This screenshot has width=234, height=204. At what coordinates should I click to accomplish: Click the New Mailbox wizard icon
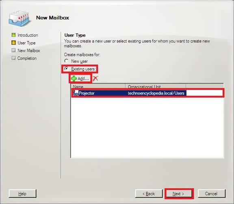19,18
